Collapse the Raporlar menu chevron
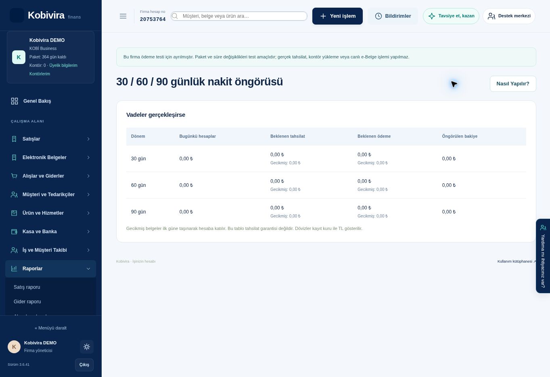The width and height of the screenshot is (550, 377). pos(88,269)
